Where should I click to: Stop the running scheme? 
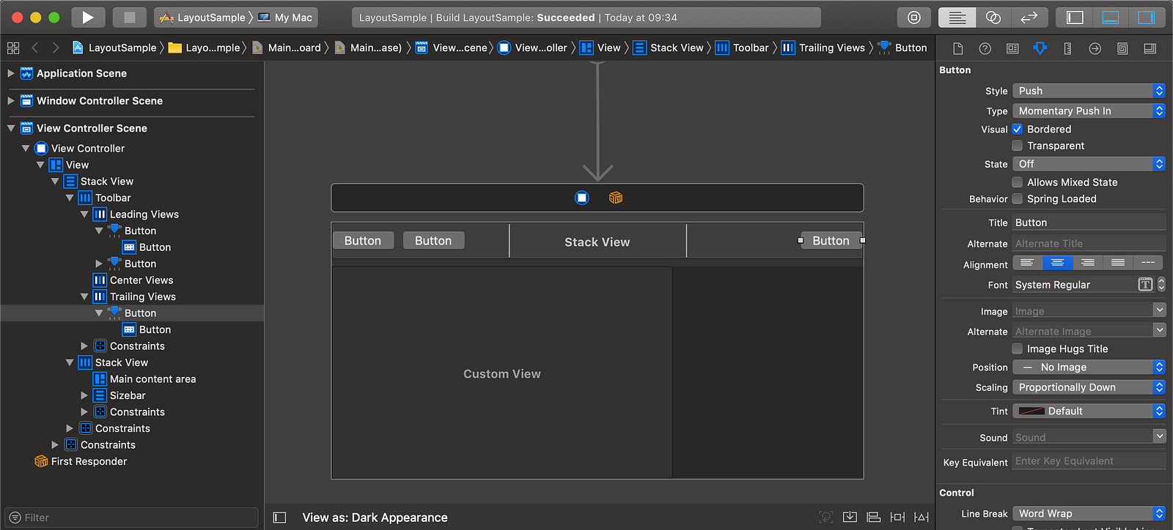tap(130, 18)
